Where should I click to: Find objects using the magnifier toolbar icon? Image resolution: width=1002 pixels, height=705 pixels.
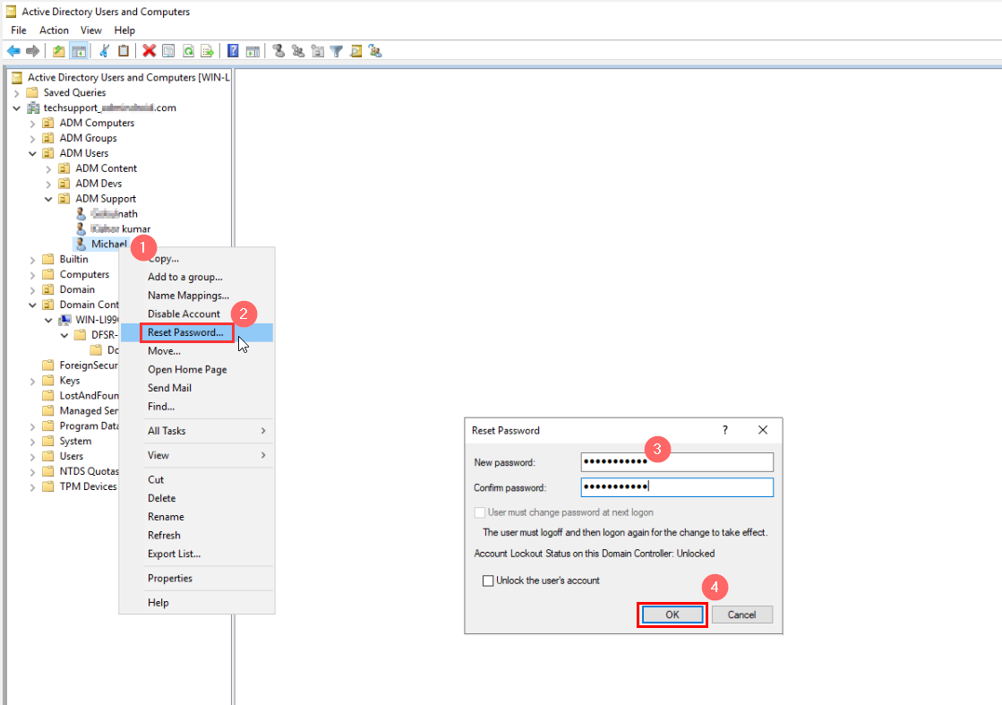355,50
